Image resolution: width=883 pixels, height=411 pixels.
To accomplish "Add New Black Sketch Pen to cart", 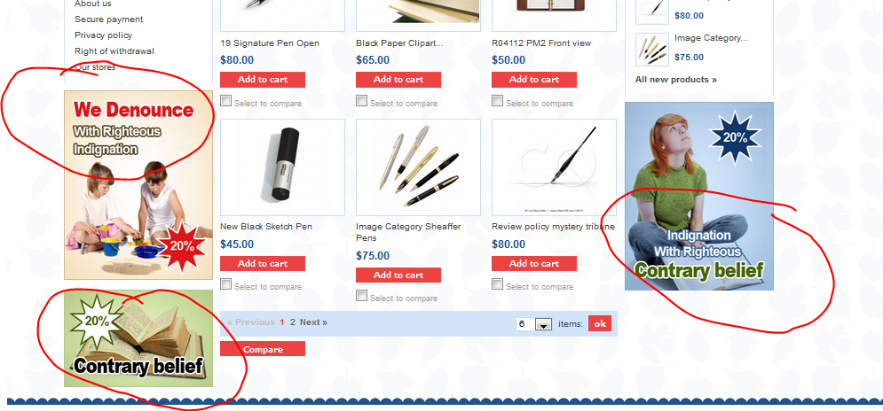I will click(x=263, y=264).
